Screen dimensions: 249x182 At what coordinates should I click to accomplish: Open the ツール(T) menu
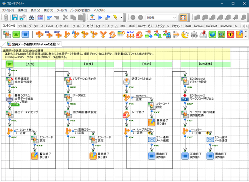[62, 10]
